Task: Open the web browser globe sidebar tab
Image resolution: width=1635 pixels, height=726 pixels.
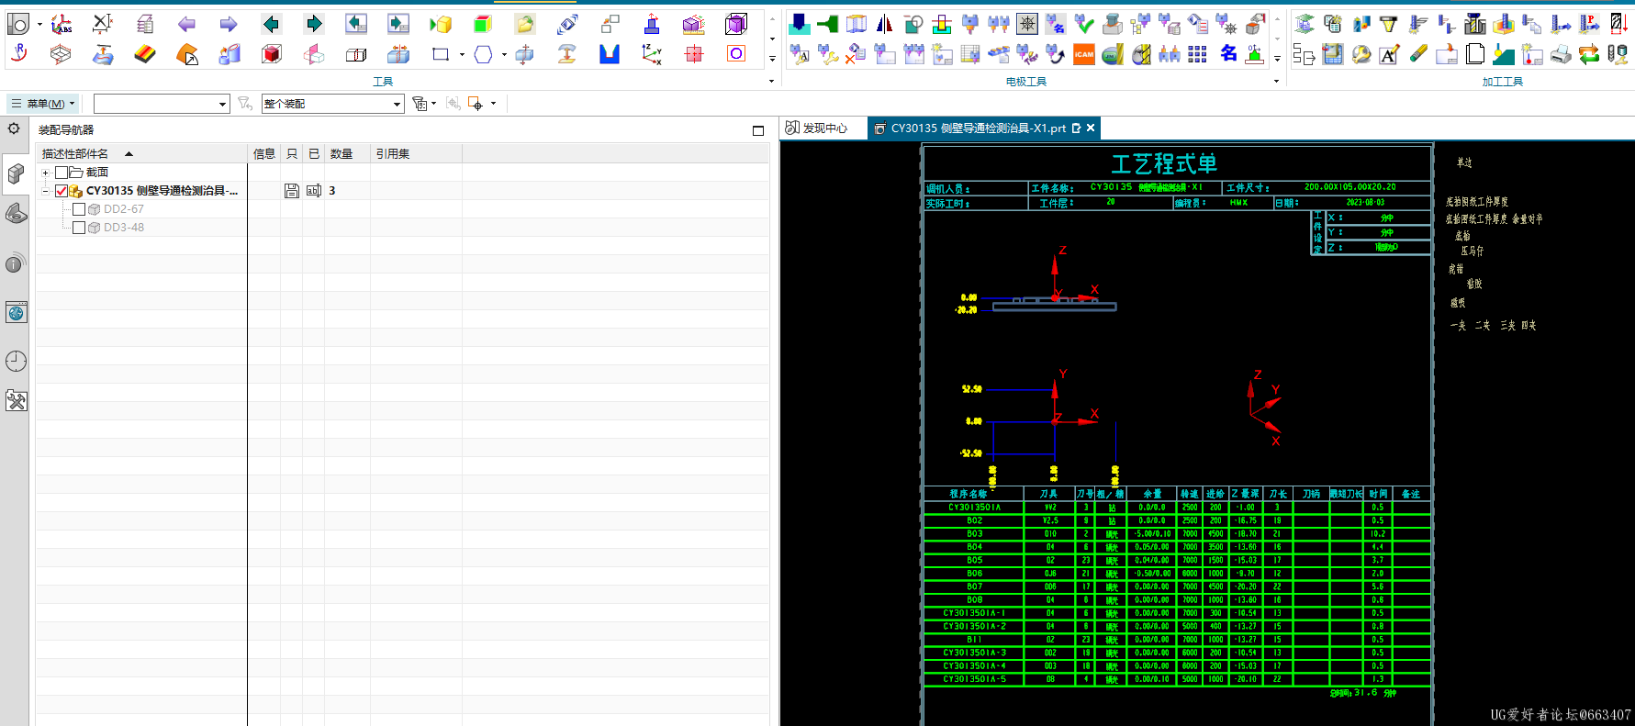Action: pyautogui.click(x=16, y=313)
